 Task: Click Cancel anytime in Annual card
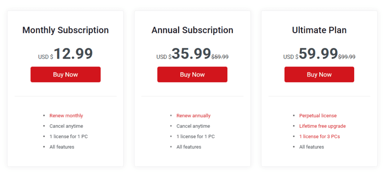coord(193,126)
